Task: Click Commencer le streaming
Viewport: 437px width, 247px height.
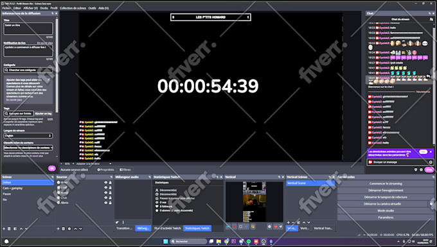Action: click(386, 183)
